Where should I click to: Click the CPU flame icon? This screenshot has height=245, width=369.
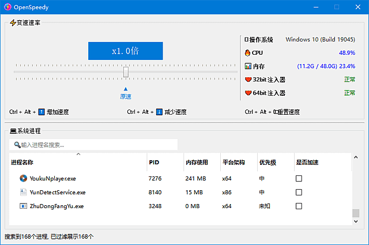point(248,52)
